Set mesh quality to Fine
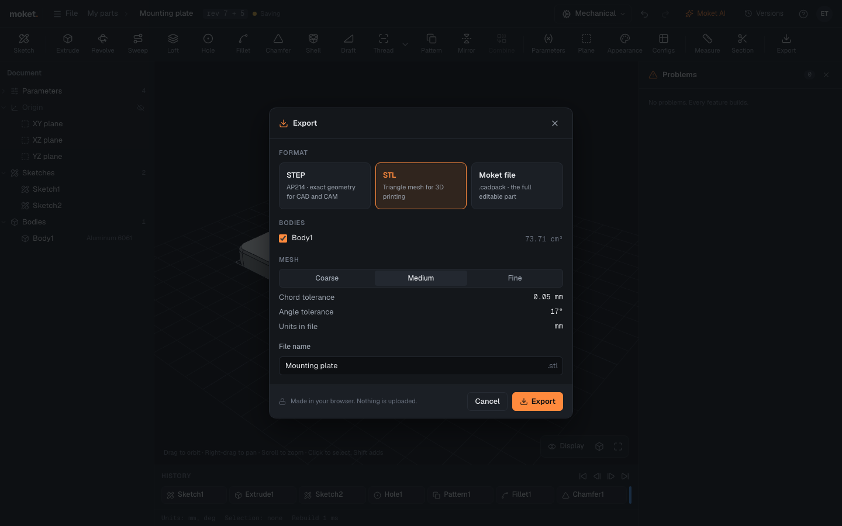This screenshot has width=842, height=526. (515, 278)
